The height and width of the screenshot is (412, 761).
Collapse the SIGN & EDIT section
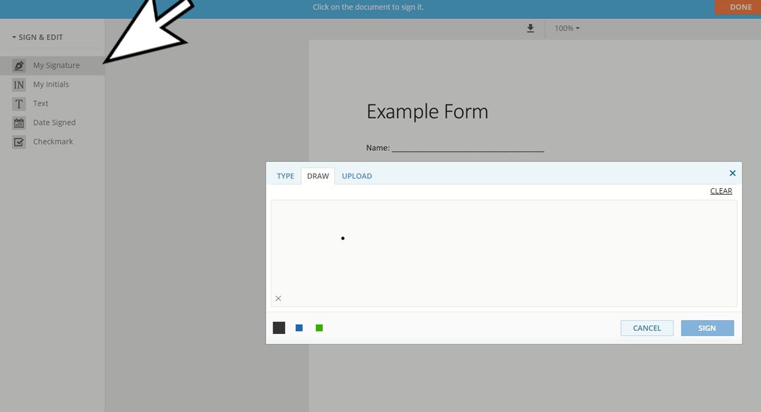point(38,37)
